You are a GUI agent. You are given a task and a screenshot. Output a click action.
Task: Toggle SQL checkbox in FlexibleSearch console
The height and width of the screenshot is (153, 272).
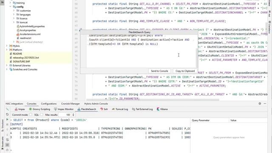point(42,115)
